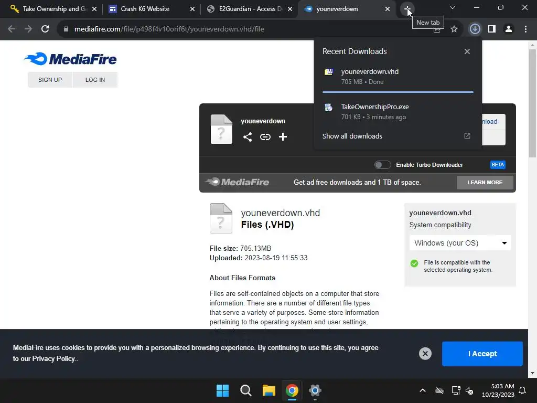This screenshot has width=537, height=403.
Task: Click the address bar URL
Action: (169, 29)
